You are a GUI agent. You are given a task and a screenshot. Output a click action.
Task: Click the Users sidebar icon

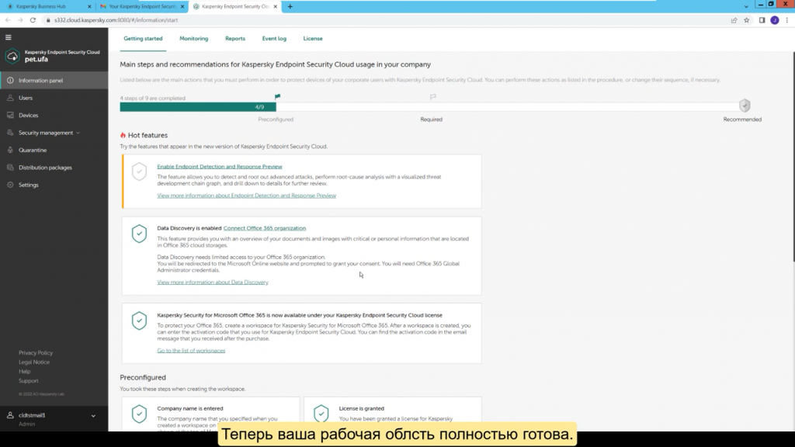point(10,98)
